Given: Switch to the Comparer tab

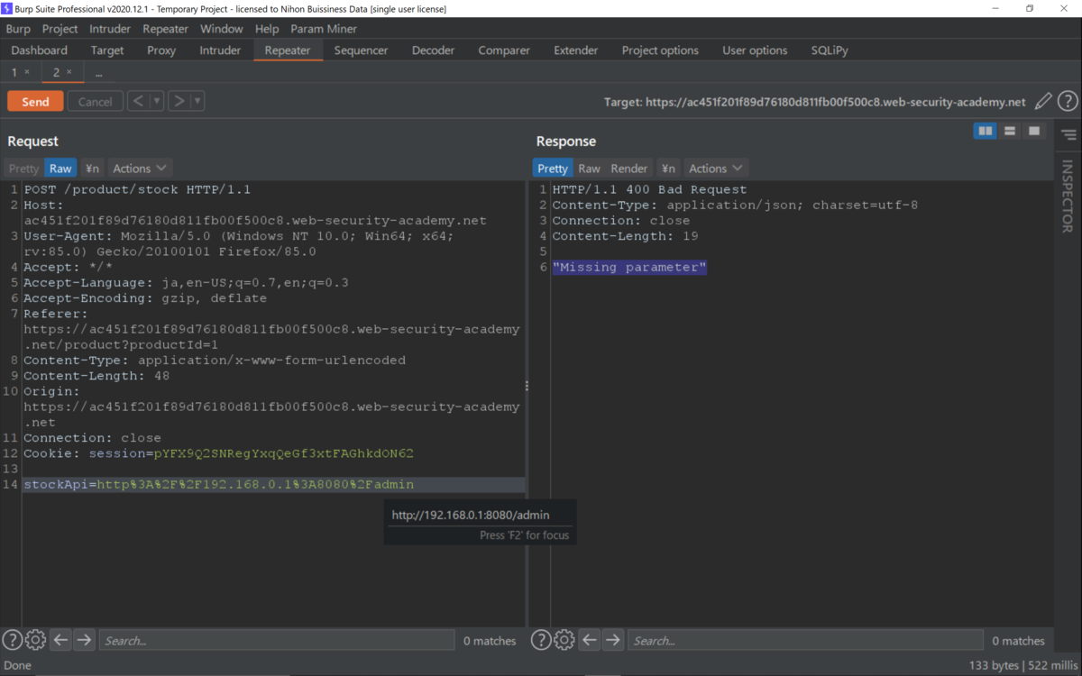Looking at the screenshot, I should click(504, 50).
